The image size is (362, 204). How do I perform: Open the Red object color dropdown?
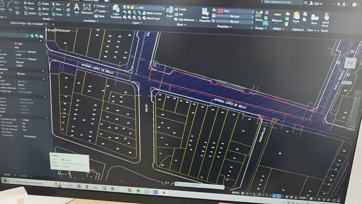coord(253,12)
